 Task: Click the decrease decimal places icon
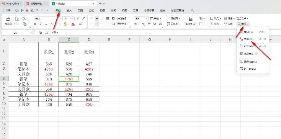click(x=160, y=24)
